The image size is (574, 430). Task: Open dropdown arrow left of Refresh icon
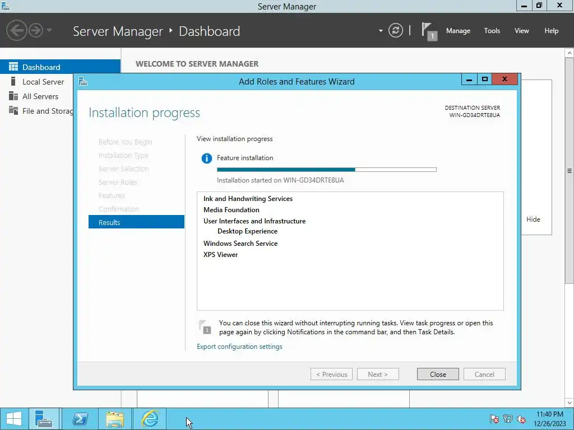(x=381, y=31)
